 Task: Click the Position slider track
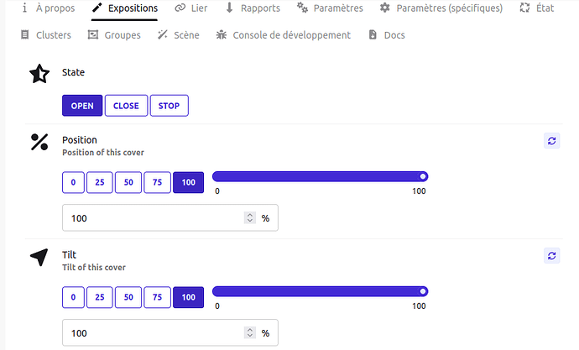pyautogui.click(x=320, y=176)
